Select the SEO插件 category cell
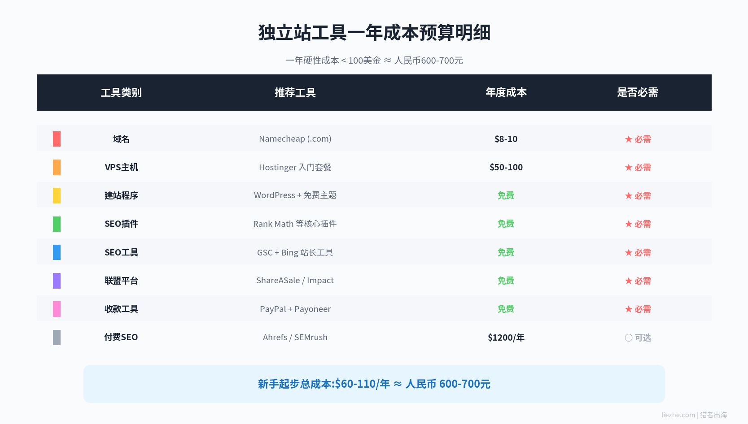The width and height of the screenshot is (748, 424). coord(121,224)
